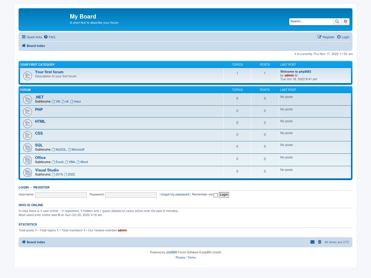The height and width of the screenshot is (278, 371).
Task: Open the Word subforum
Action: click(82, 162)
